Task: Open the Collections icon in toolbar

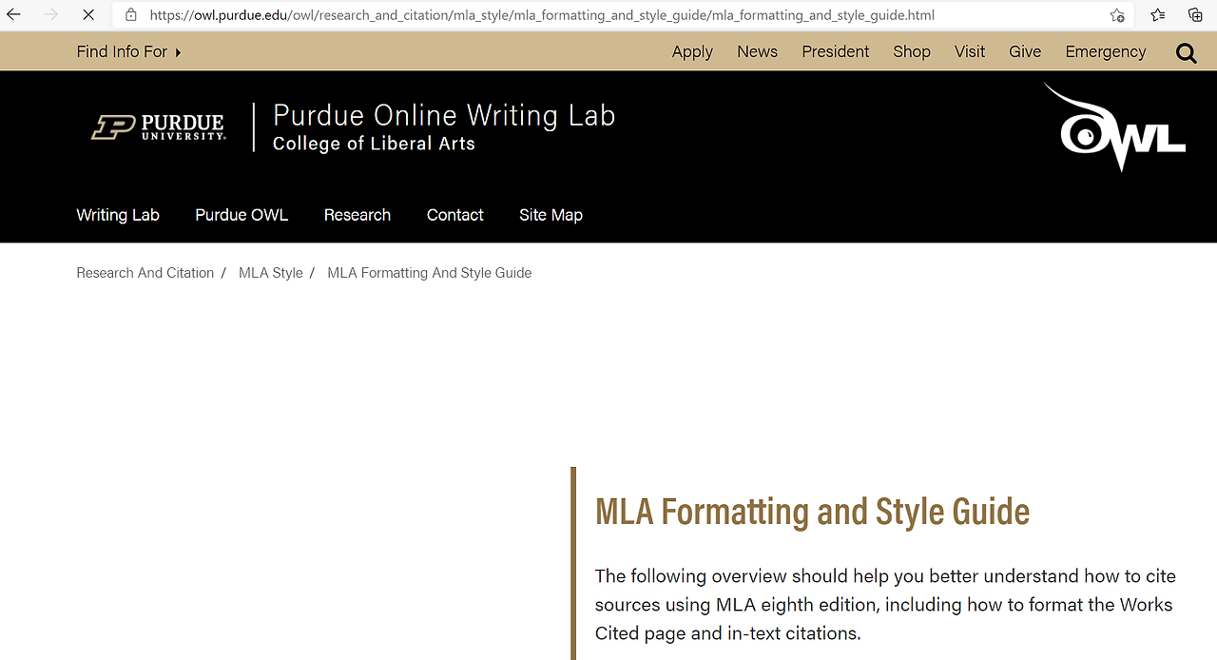Action: tap(1196, 15)
